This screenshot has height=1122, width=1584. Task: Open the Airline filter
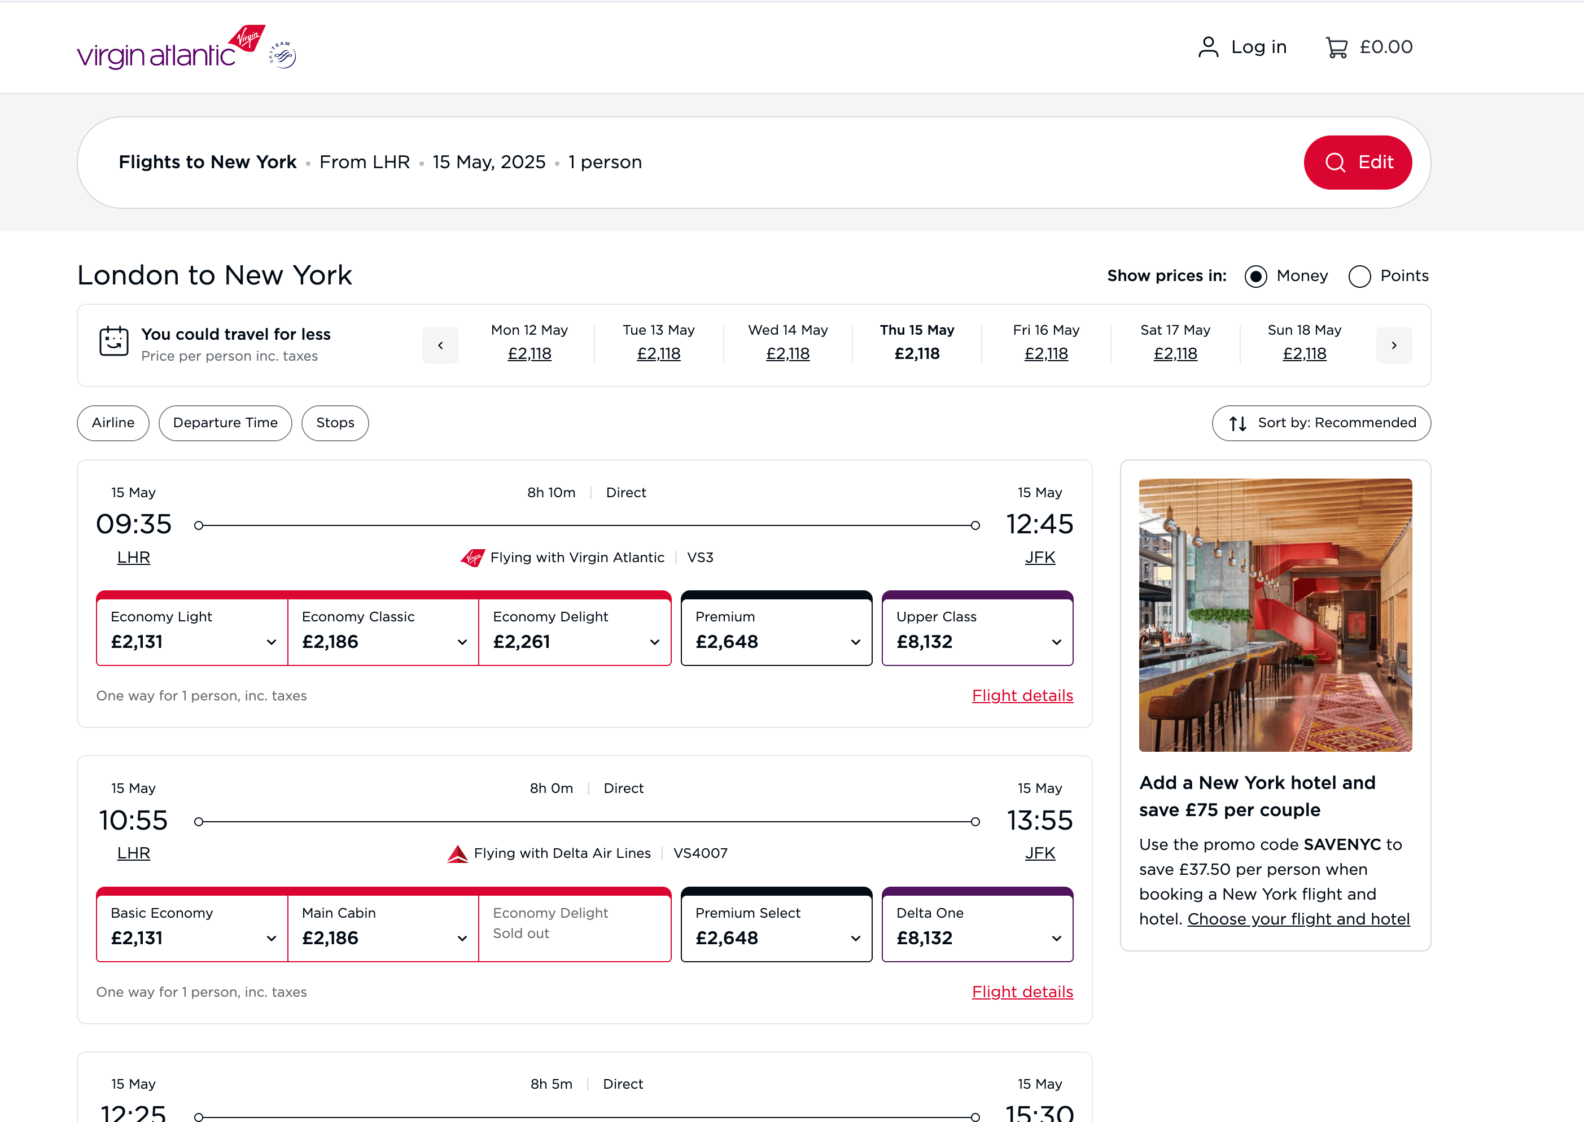(113, 423)
